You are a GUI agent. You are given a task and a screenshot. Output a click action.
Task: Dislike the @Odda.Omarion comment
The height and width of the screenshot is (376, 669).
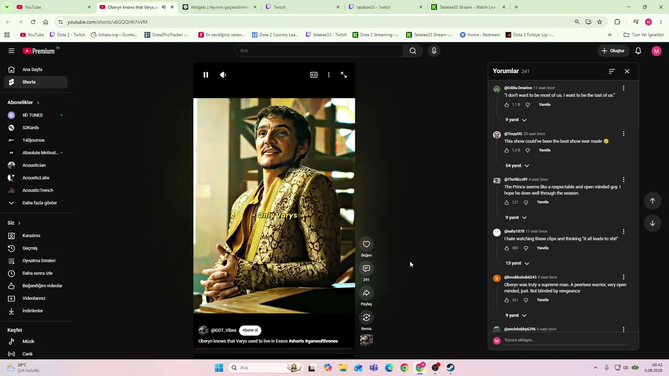click(x=527, y=104)
